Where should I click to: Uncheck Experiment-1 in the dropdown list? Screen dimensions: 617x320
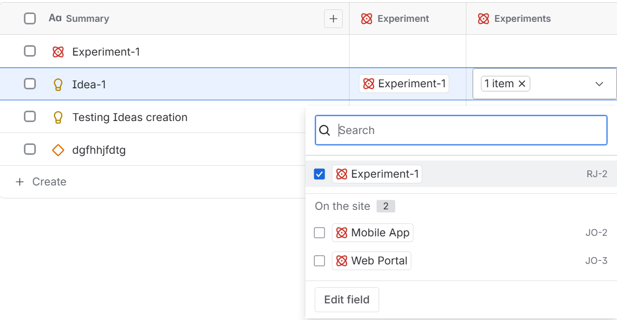319,174
